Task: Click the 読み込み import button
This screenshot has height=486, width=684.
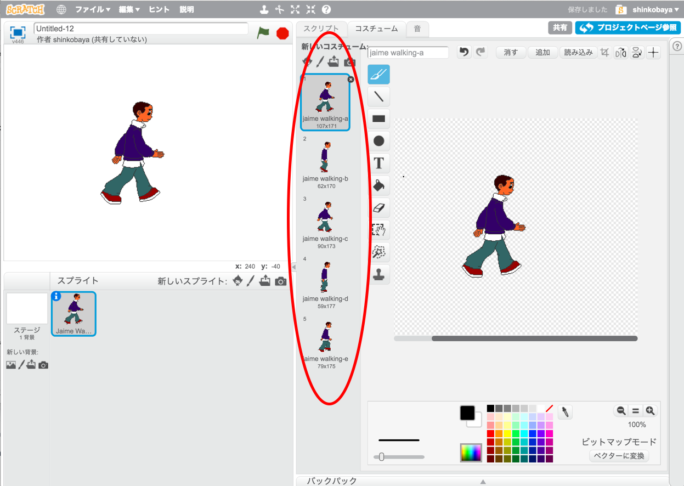Action: click(x=579, y=53)
